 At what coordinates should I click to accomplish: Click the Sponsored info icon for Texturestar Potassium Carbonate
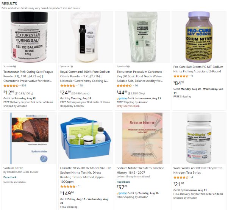coord(128,66)
